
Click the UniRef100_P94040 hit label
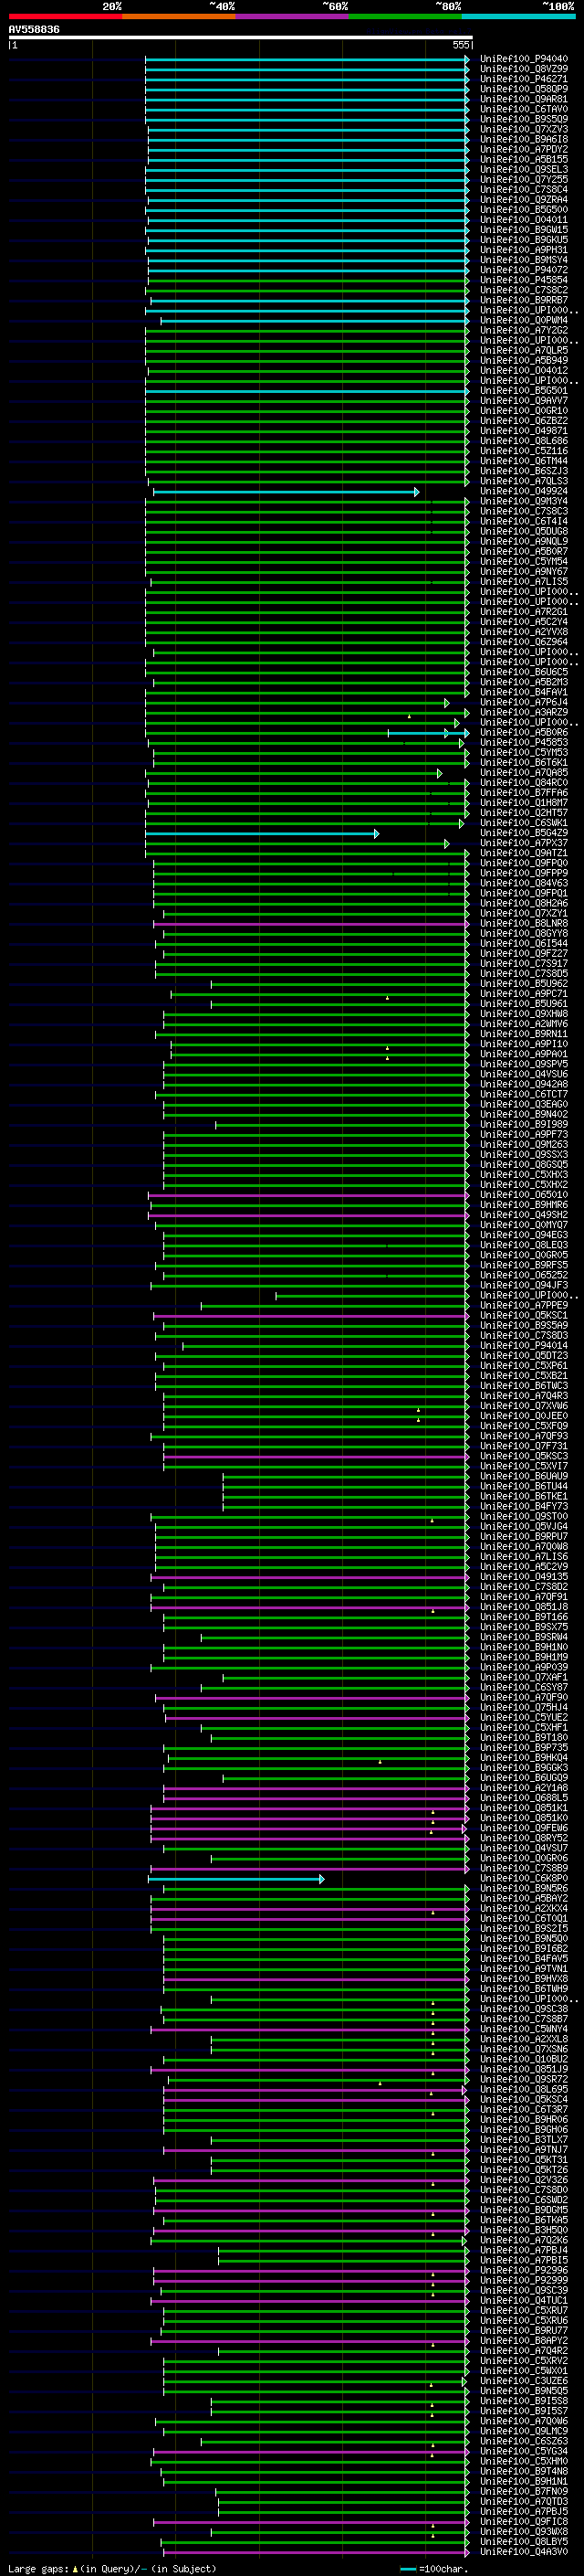coord(524,59)
